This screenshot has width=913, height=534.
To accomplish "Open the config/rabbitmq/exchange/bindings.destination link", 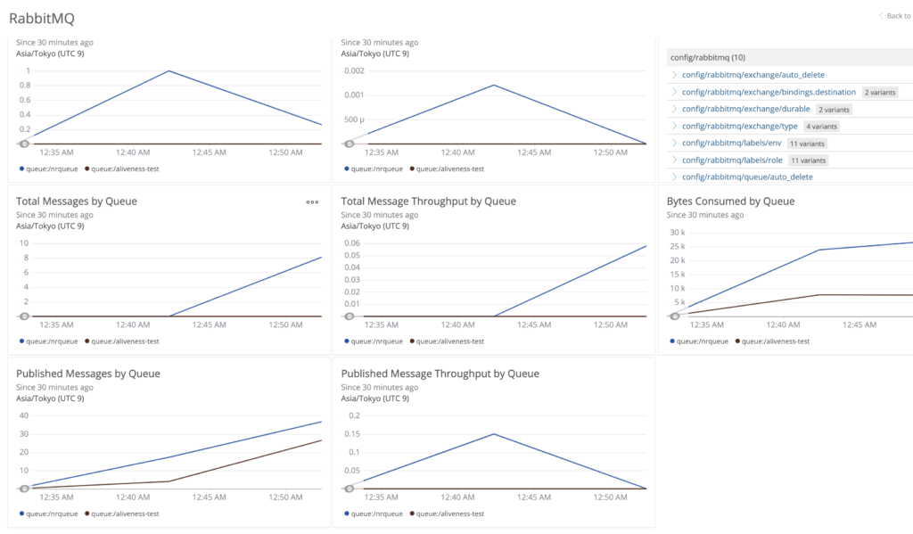I will (769, 92).
